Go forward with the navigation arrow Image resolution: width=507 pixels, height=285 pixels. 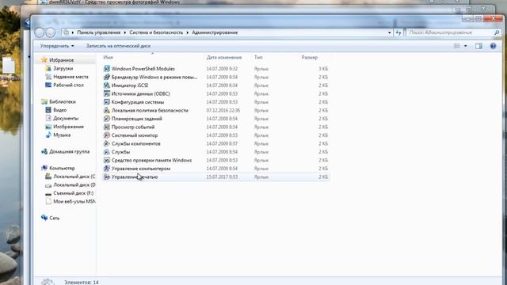click(51, 32)
